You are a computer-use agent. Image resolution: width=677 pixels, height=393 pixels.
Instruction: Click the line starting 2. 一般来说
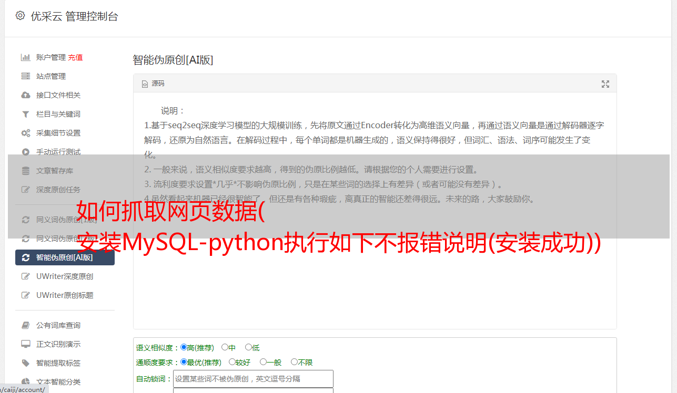tap(311, 170)
